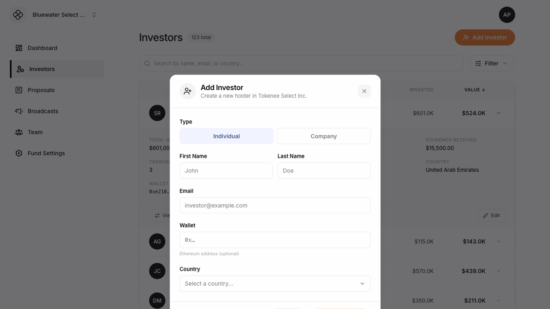Image resolution: width=550 pixels, height=309 pixels.
Task: Select Individual investor type
Action: click(226, 136)
